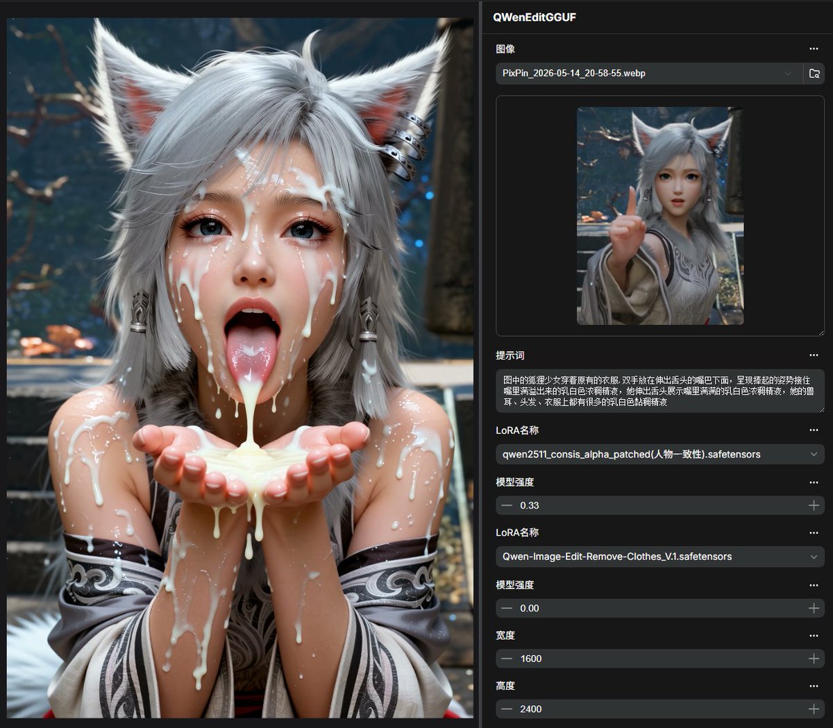The width and height of the screenshot is (833, 728).
Task: Select the large generated output image
Action: (x=240, y=368)
